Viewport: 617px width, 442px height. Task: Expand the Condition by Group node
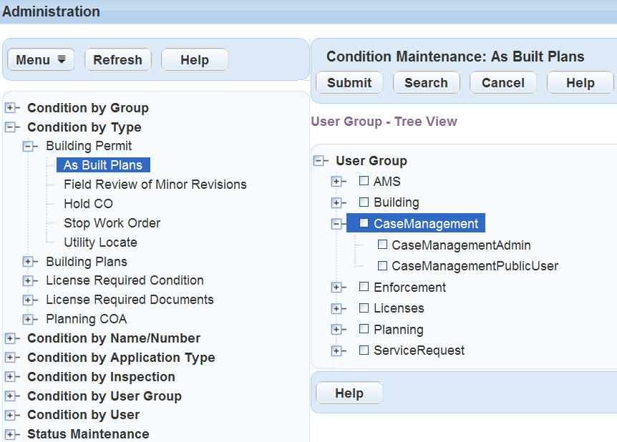tap(10, 108)
